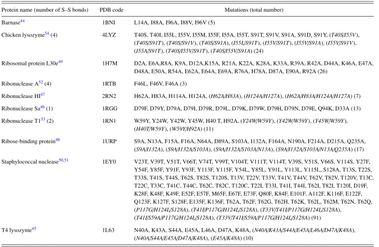This screenshot has height=247, width=379.
Task: Click the Ribonuclease A protein name
Action: click(20, 84)
